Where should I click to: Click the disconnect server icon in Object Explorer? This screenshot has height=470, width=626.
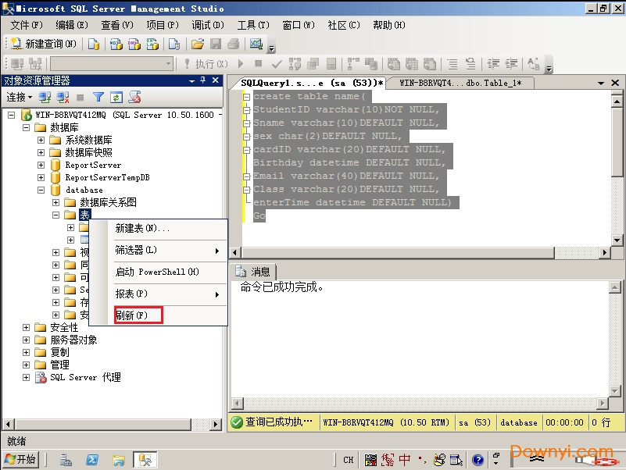(x=62, y=98)
